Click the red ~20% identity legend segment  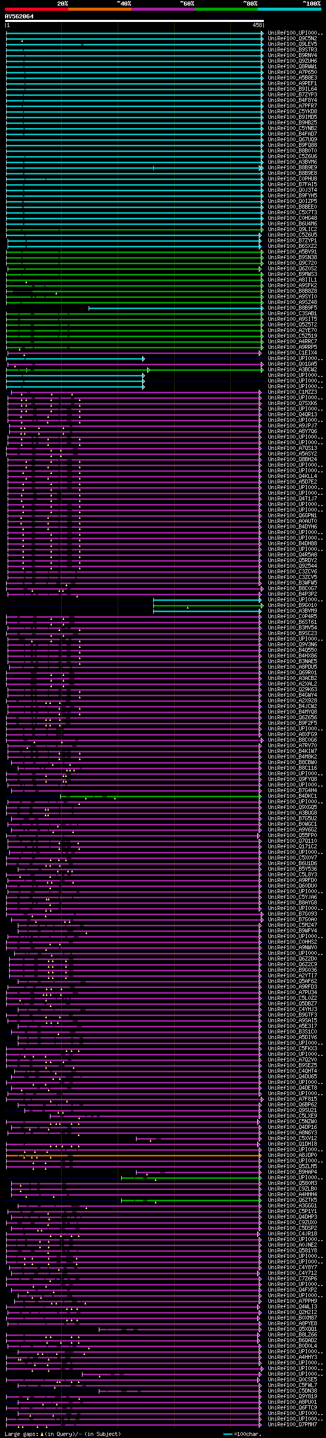coord(36,9)
